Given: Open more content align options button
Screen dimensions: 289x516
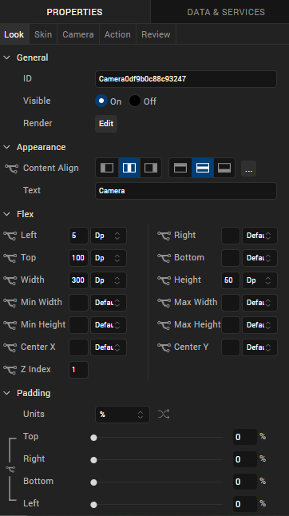Looking at the screenshot, I should click(248, 169).
